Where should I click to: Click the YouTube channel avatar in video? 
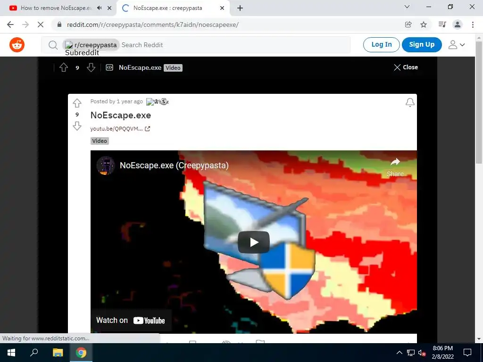106,165
